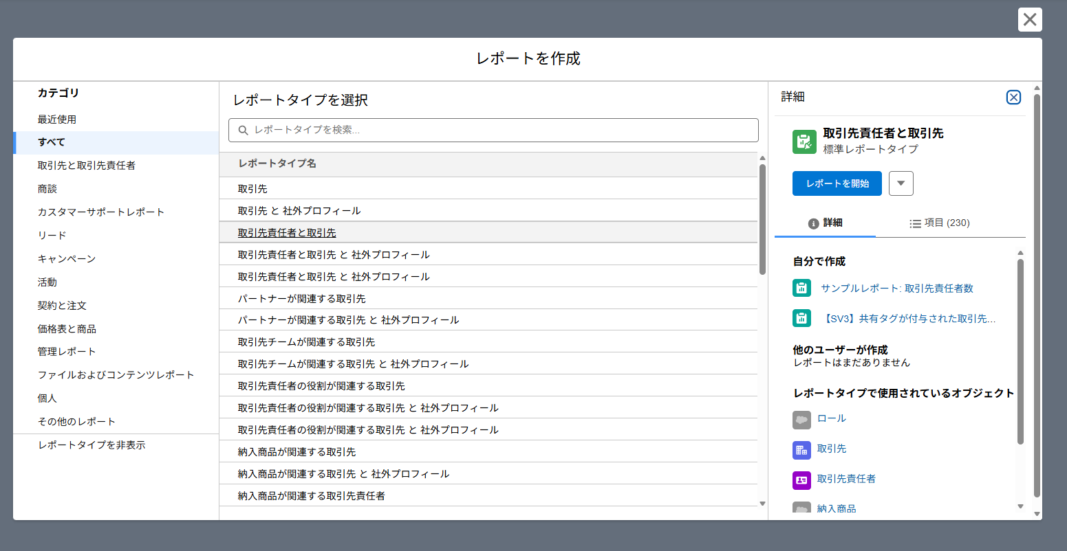Close the 詳細 panel with the circled X

(x=1013, y=98)
